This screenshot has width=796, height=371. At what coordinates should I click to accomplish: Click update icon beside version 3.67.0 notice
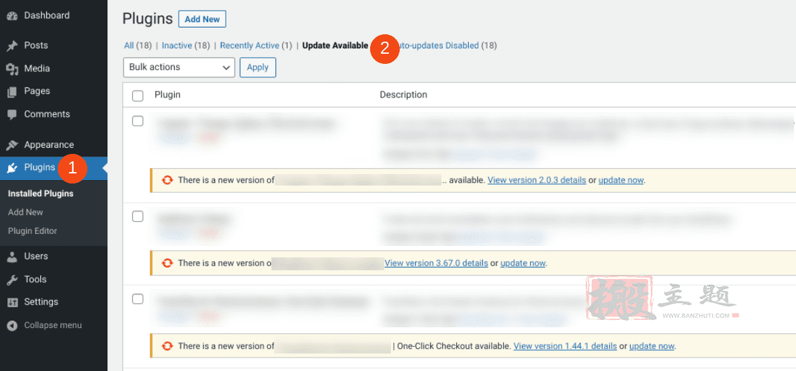tap(167, 263)
